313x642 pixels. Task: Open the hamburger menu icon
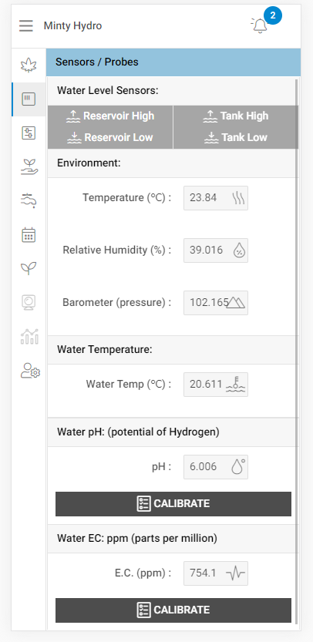coord(25,25)
